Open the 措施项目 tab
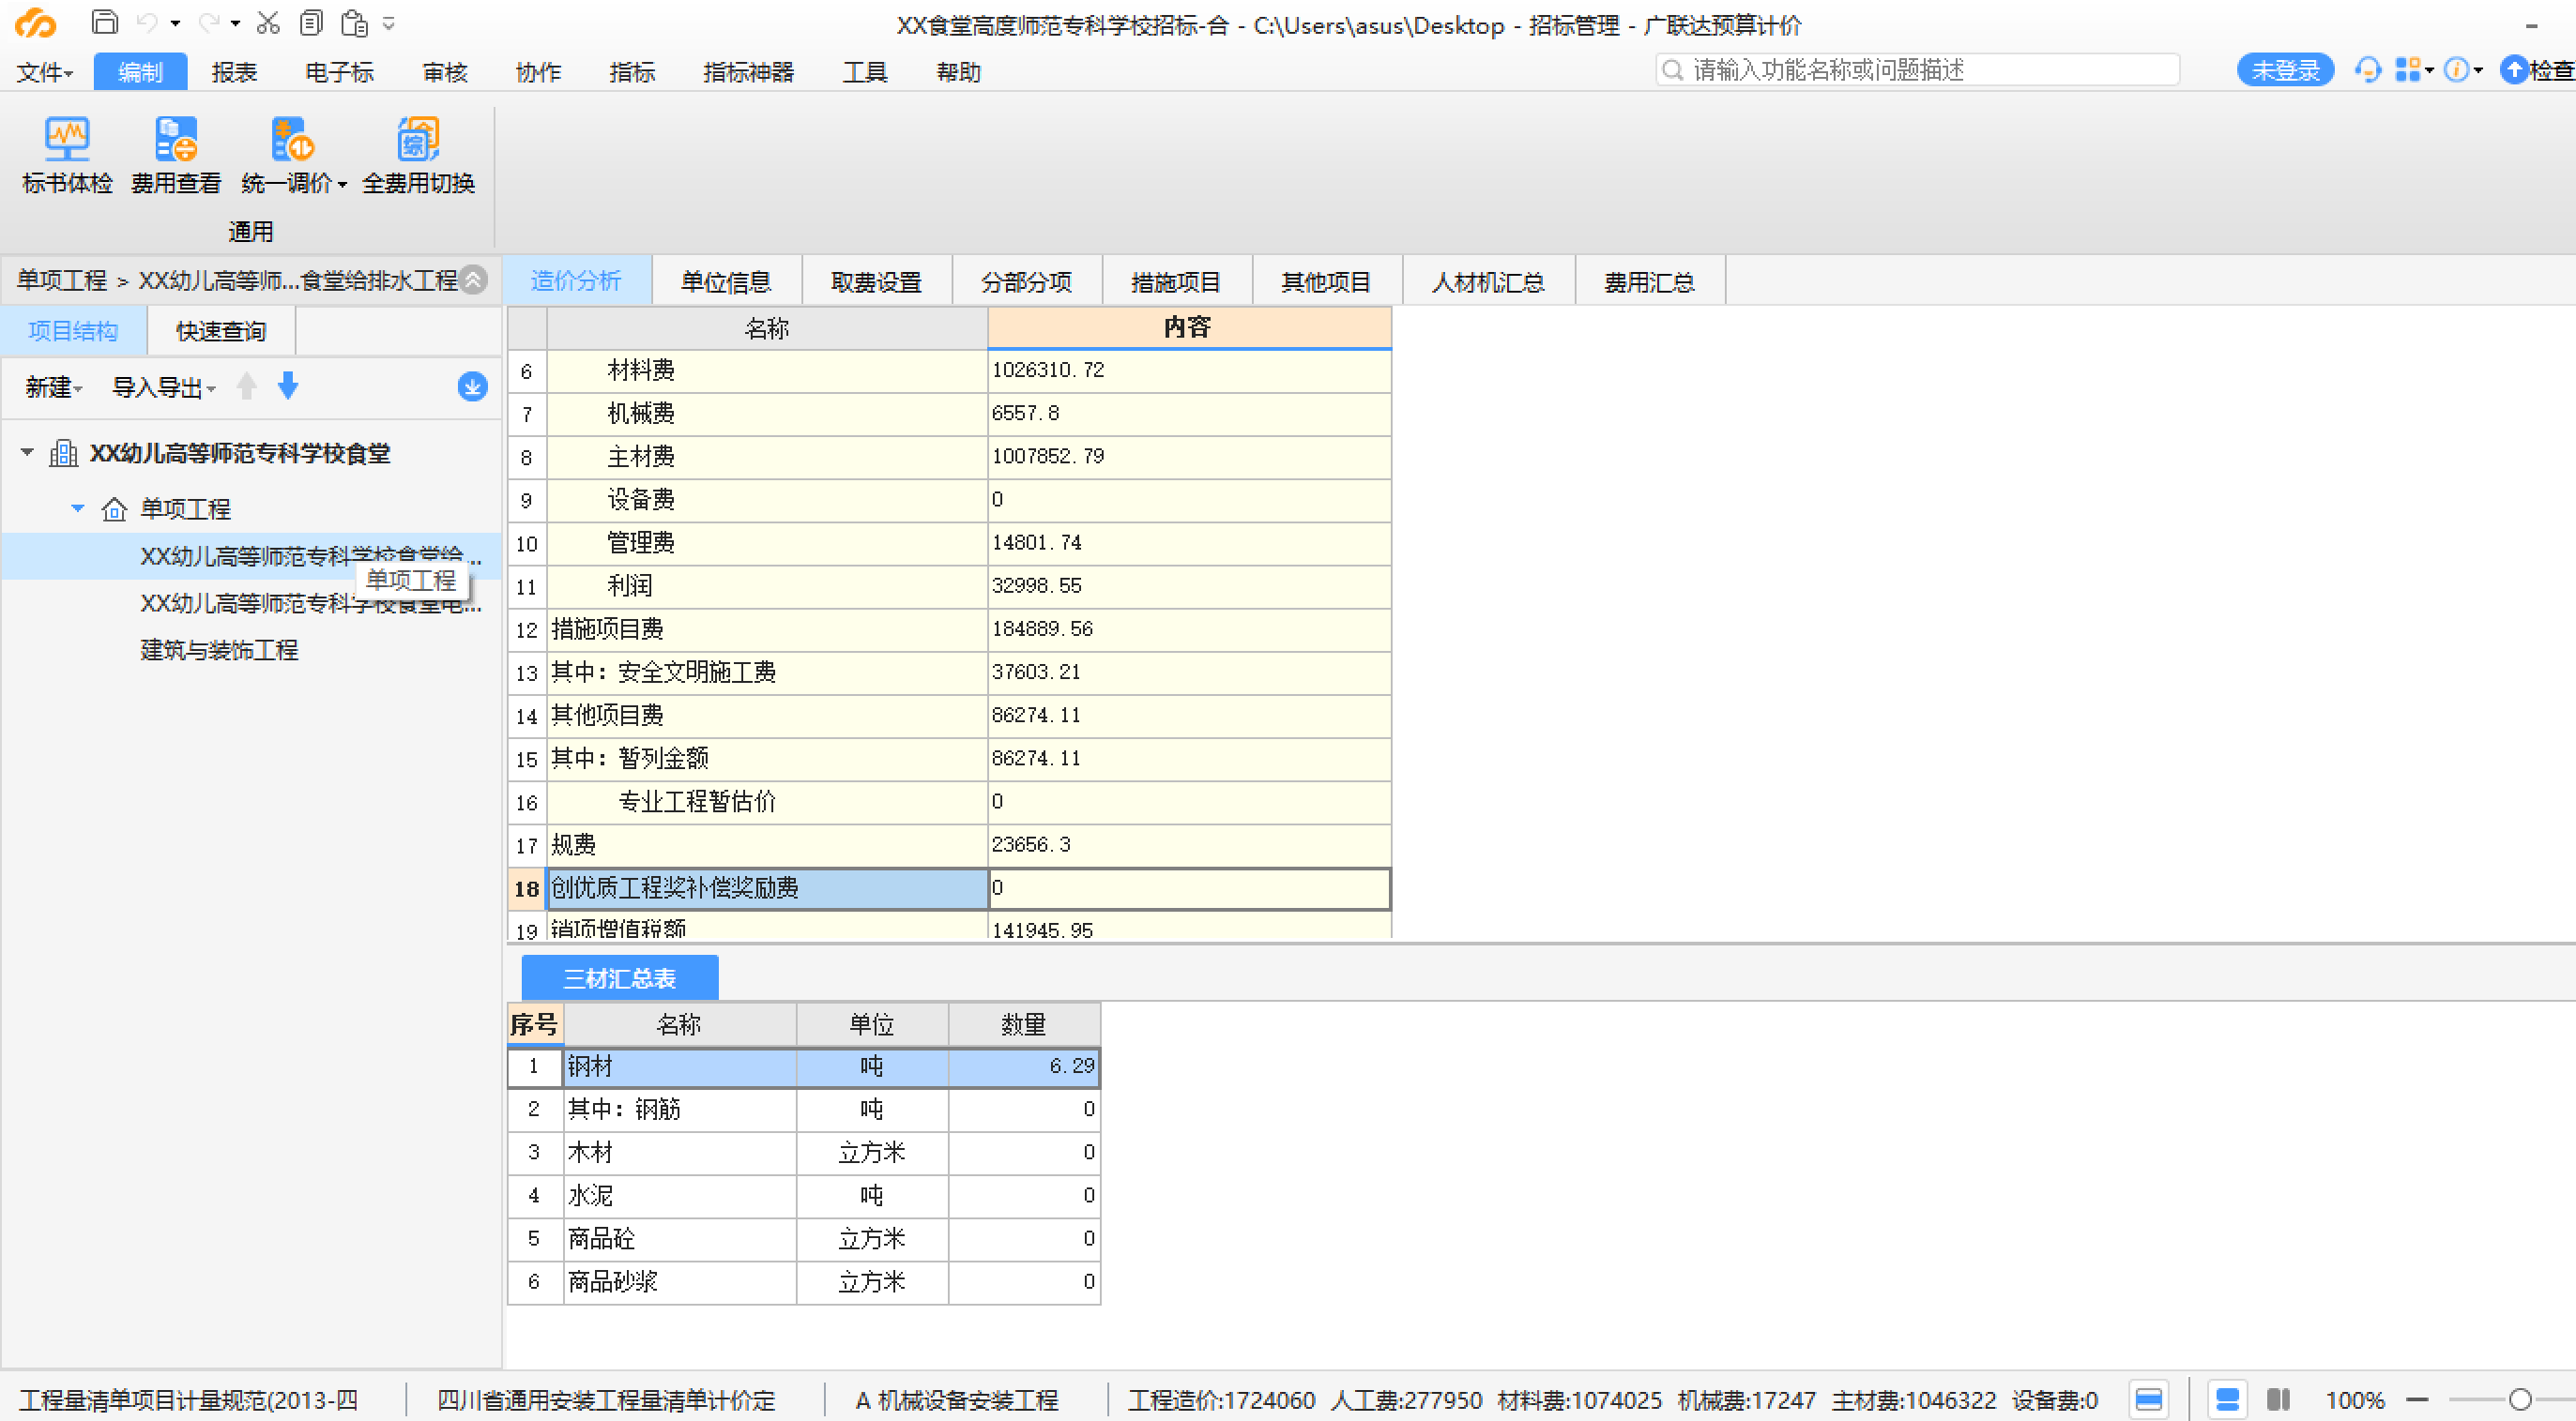The height and width of the screenshot is (1421, 2576). pyautogui.click(x=1176, y=281)
